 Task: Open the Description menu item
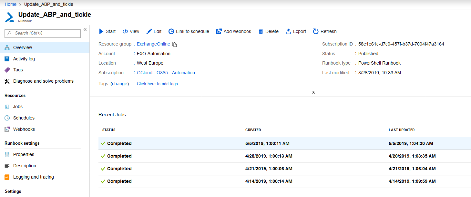[45, 166]
